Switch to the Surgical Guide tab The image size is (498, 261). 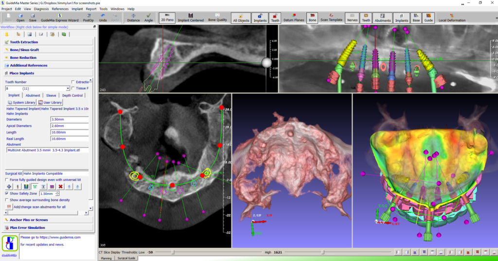126,258
